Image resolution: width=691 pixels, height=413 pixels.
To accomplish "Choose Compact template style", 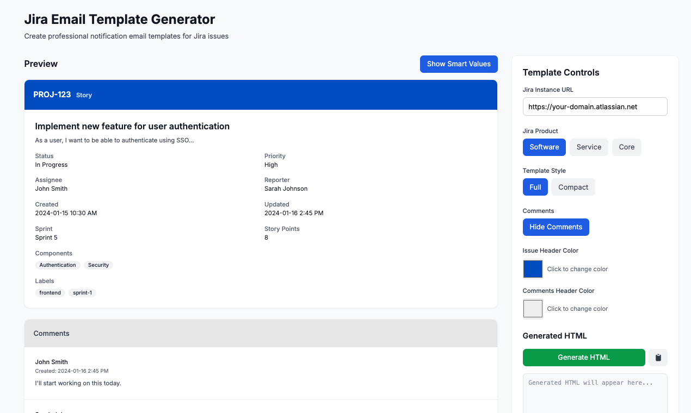I will (573, 187).
